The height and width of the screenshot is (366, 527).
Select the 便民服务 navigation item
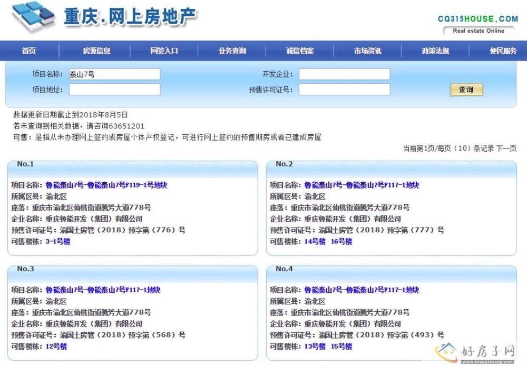(x=503, y=51)
